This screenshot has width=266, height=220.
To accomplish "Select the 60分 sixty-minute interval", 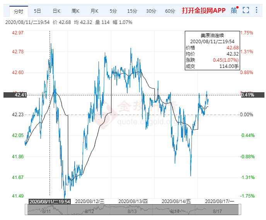I will [170, 11].
